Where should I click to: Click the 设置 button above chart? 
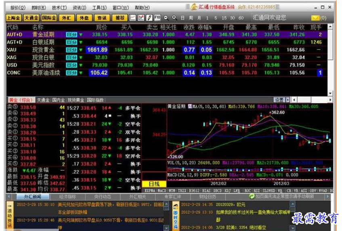coord(279,100)
